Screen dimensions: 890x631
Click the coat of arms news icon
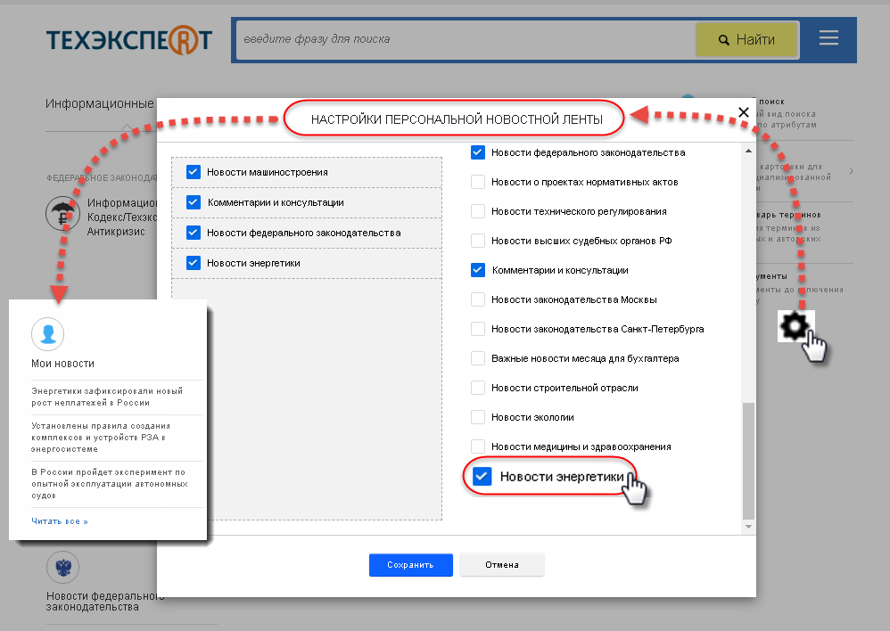point(62,567)
